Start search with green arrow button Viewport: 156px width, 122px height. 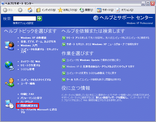tap(39, 18)
